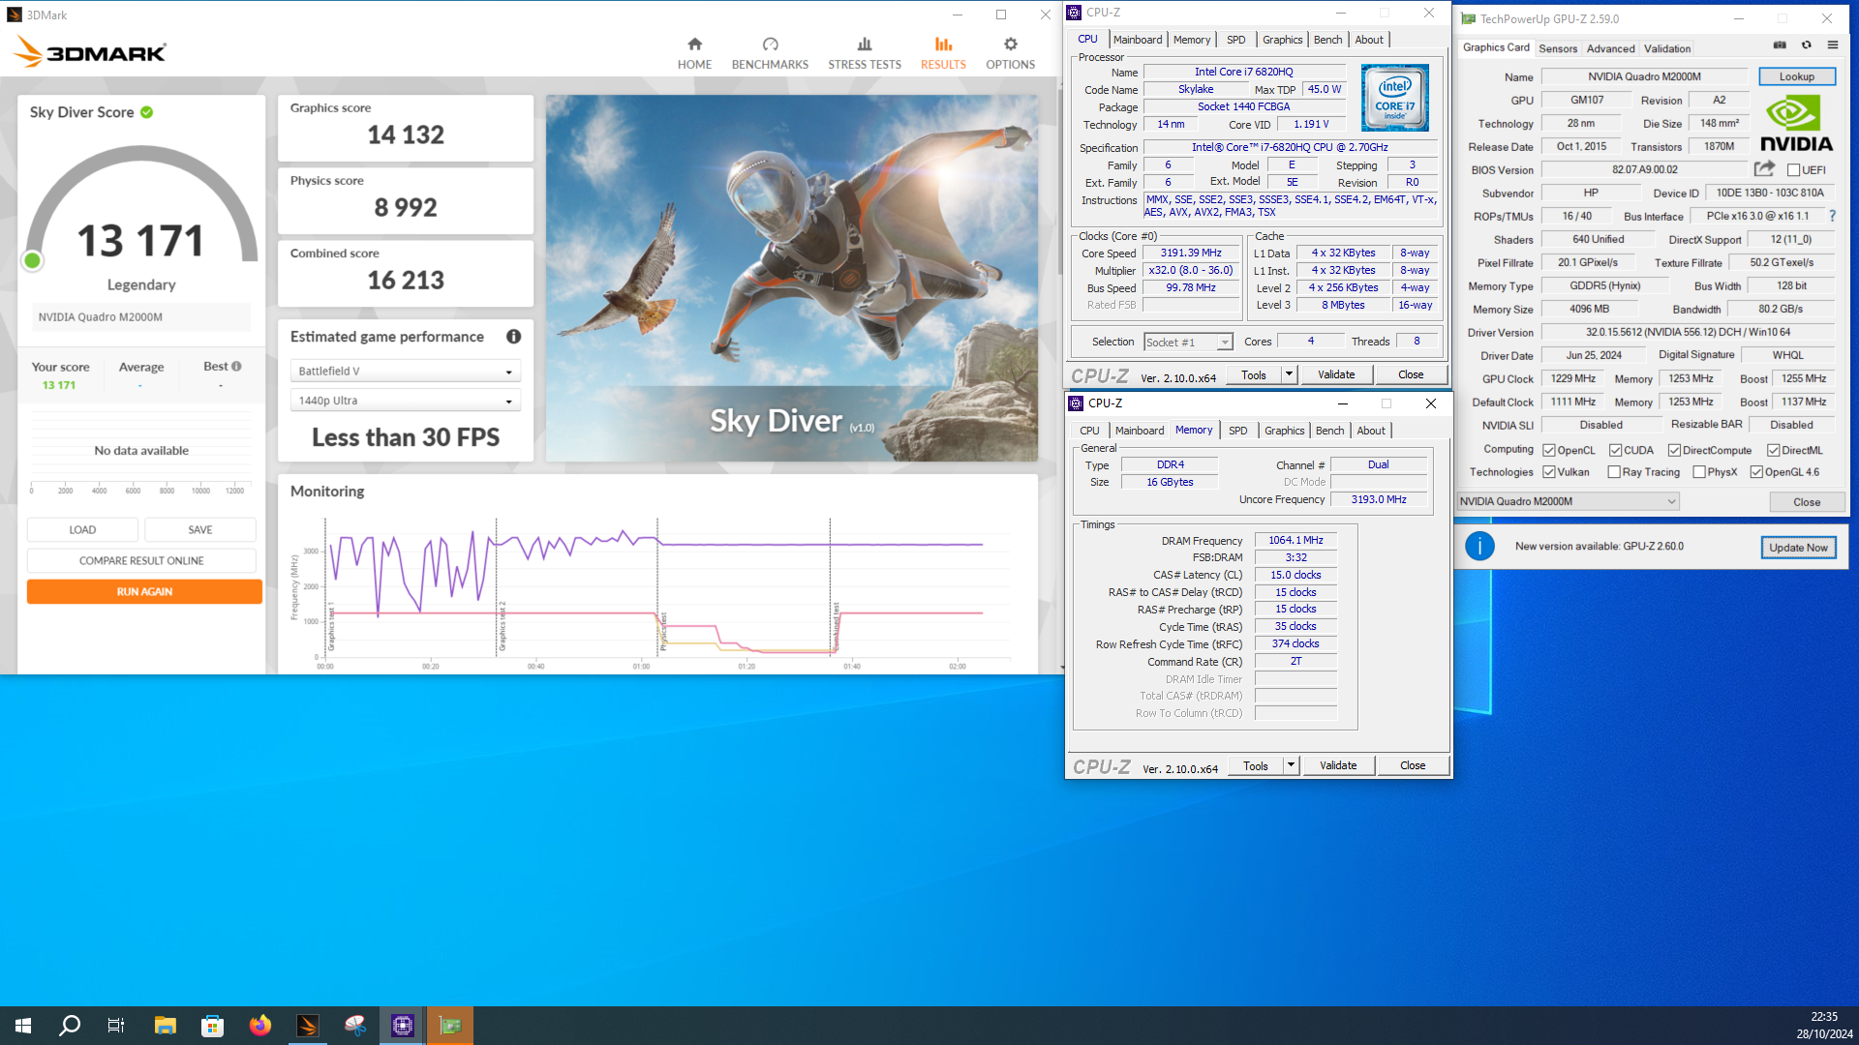Open the GPU selector dropdown NVIDIA Quadro M2000M
Image resolution: width=1859 pixels, height=1045 pixels.
coord(1568,501)
